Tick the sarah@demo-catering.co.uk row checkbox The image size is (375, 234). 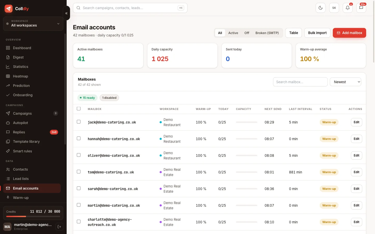click(x=79, y=188)
